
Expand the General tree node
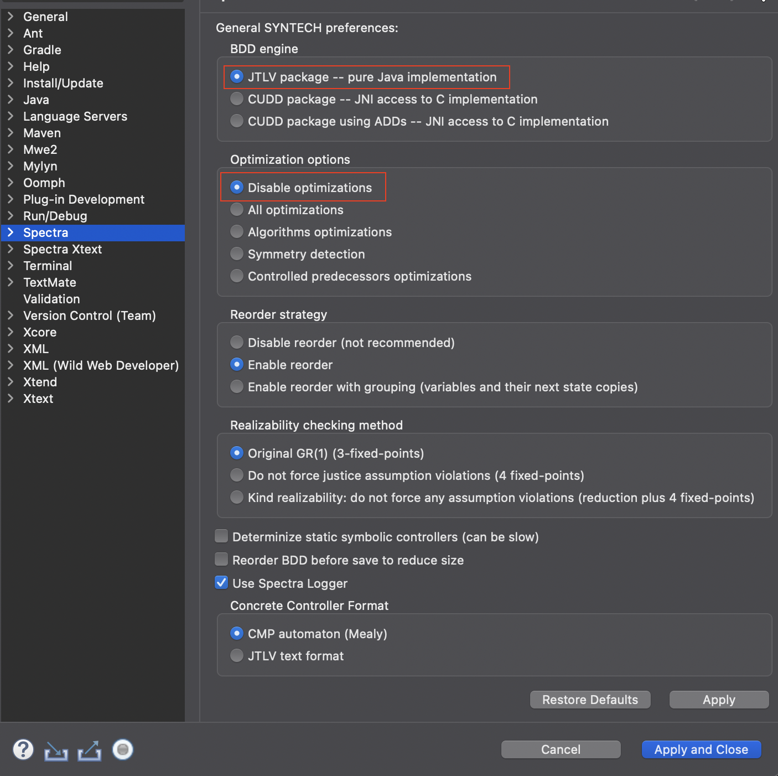tap(11, 17)
